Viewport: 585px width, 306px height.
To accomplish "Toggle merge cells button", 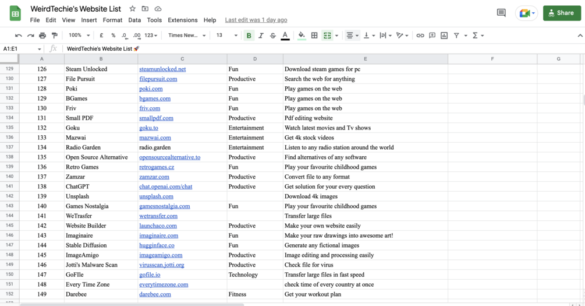I will click(x=327, y=36).
